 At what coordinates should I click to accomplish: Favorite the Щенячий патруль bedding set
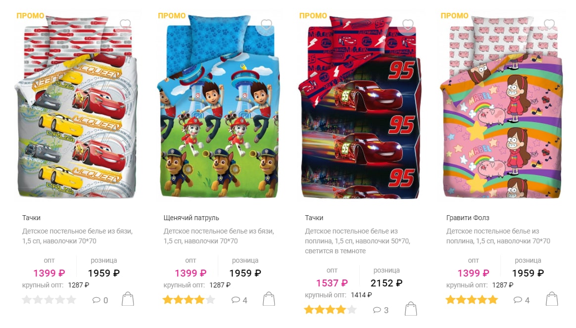coord(266,24)
